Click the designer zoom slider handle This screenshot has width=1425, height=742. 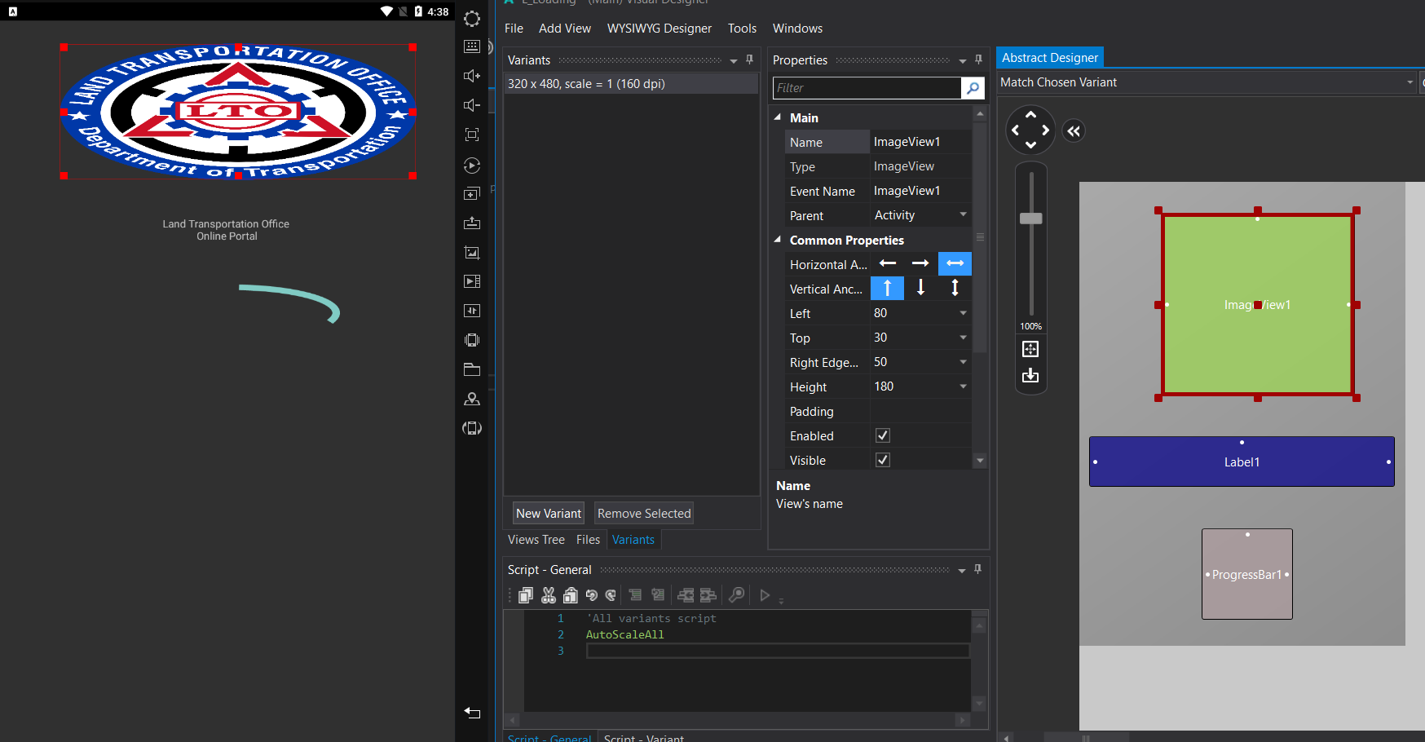(x=1030, y=219)
